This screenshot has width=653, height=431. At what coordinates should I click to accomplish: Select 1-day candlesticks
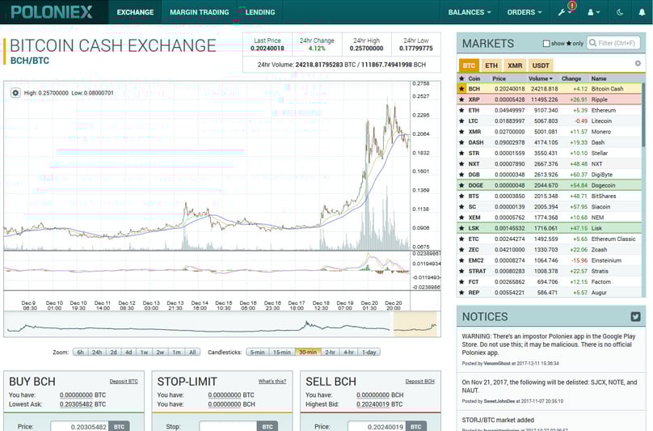click(x=369, y=353)
